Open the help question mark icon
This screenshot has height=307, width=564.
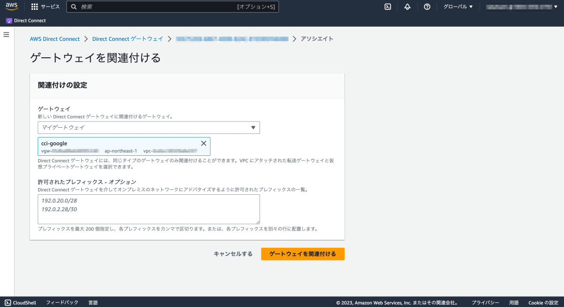pyautogui.click(x=427, y=7)
